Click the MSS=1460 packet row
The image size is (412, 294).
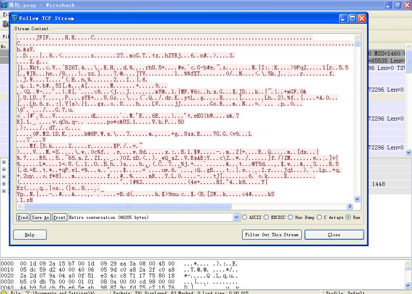386,53
